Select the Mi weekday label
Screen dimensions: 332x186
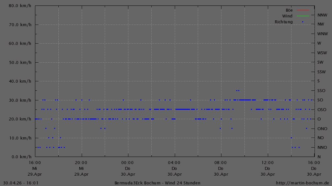point(35,168)
